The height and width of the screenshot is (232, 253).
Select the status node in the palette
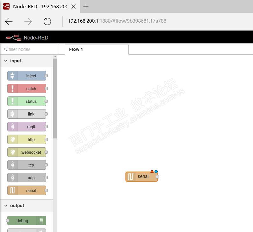pyautogui.click(x=27, y=101)
